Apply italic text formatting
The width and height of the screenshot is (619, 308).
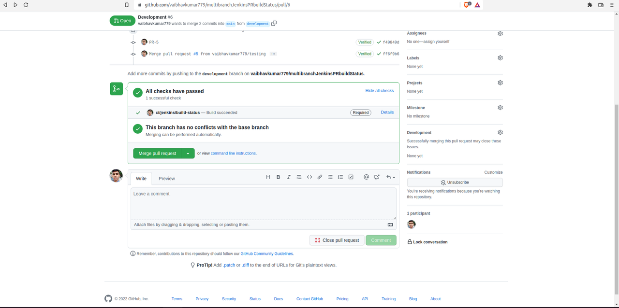[289, 177]
